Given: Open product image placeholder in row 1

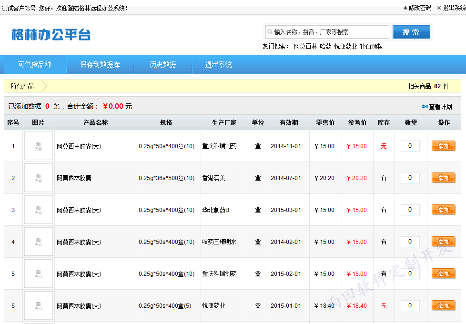Looking at the screenshot, I should (x=38, y=146).
